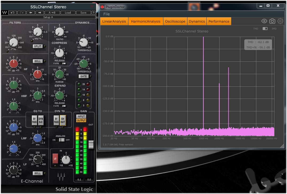Click the Waves logo icon in plugin toolbar
This screenshot has height=194, width=287.
(4, 12)
